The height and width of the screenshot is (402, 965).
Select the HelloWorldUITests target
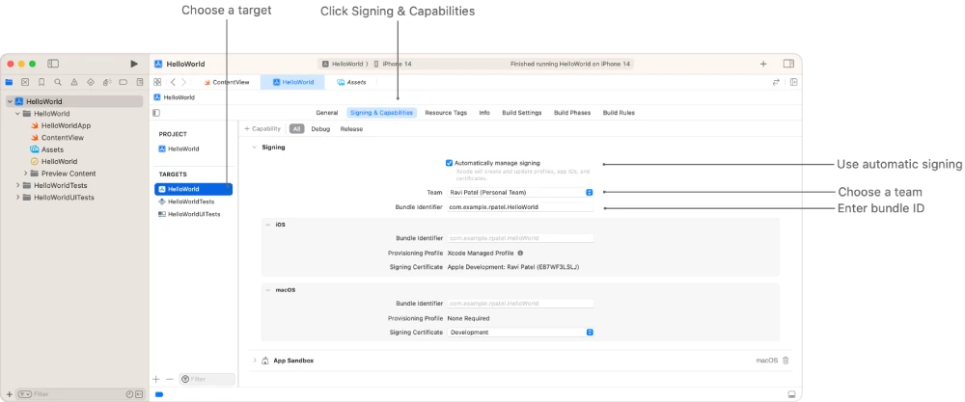(193, 214)
